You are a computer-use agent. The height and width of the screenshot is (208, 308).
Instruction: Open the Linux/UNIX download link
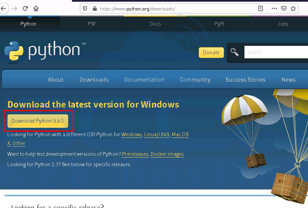click(157, 134)
